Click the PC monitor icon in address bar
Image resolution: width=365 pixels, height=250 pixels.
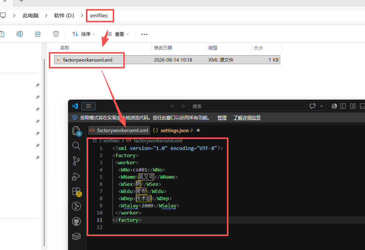[3, 15]
